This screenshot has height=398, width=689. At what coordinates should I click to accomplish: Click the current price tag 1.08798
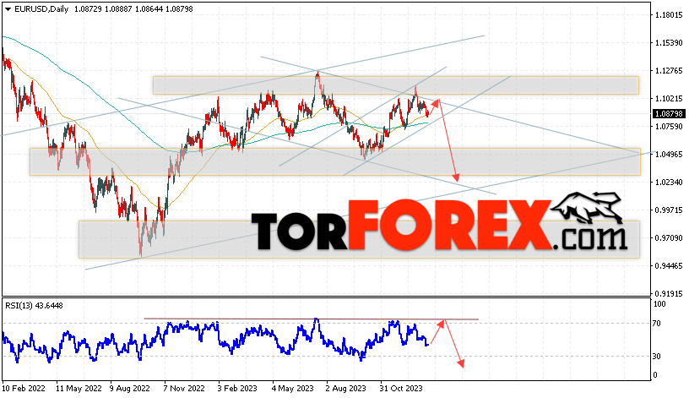(x=669, y=114)
